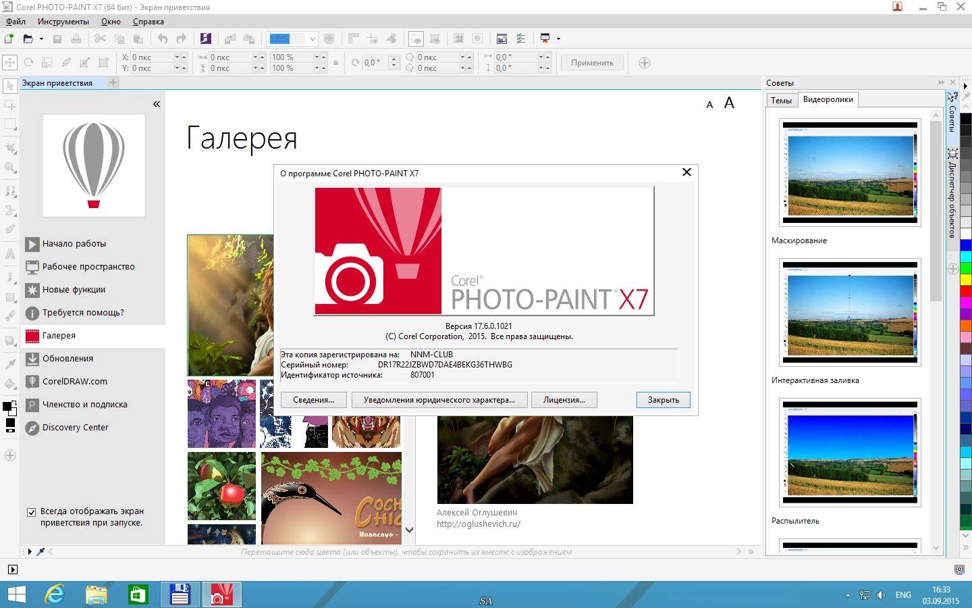Image resolution: width=972 pixels, height=608 pixels.
Task: Uncheck Always show welcome screen at startup
Action: point(31,512)
